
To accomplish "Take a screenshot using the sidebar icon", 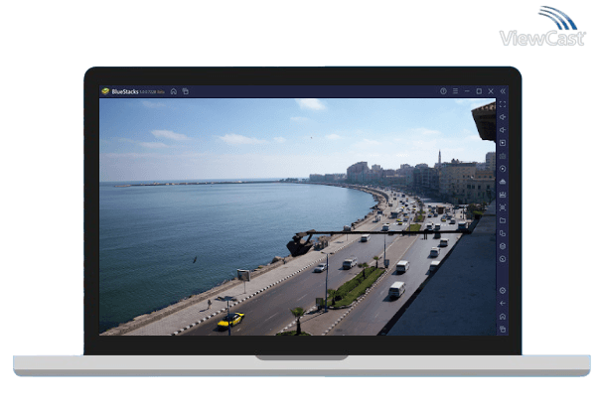I will tap(503, 207).
